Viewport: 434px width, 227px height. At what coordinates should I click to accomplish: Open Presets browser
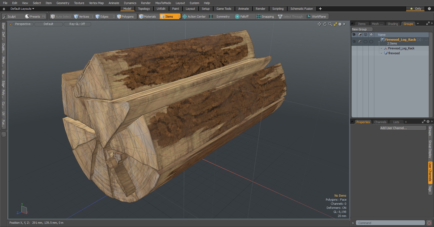(35, 17)
